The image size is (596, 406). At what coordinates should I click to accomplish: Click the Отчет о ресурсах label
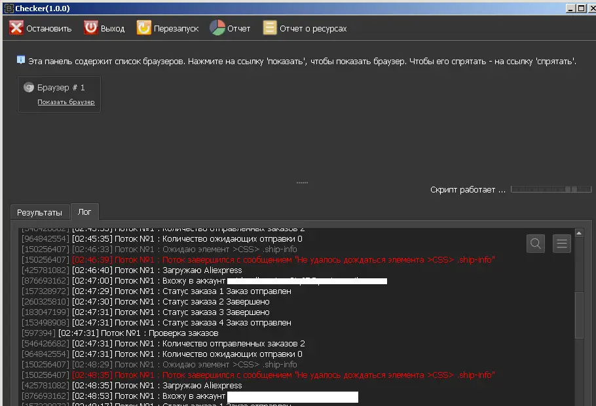(313, 29)
